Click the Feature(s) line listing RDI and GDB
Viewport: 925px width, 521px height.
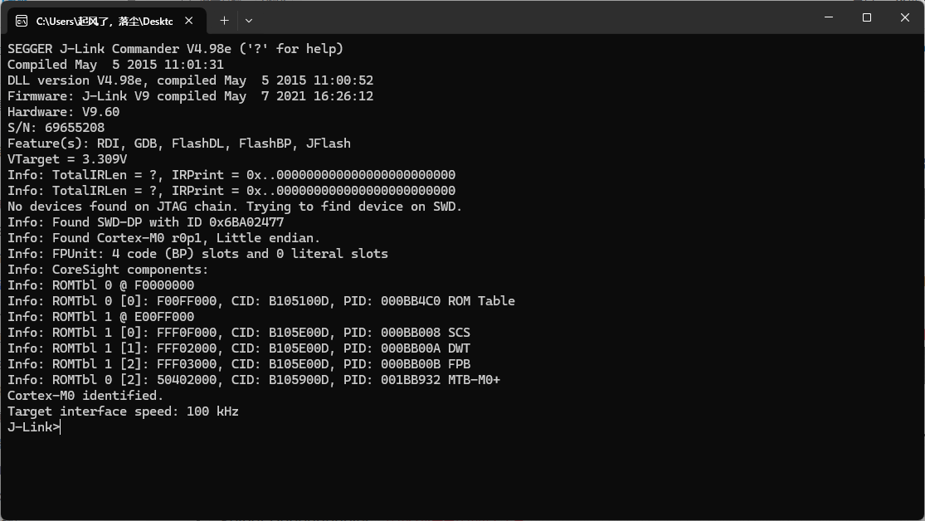[179, 143]
